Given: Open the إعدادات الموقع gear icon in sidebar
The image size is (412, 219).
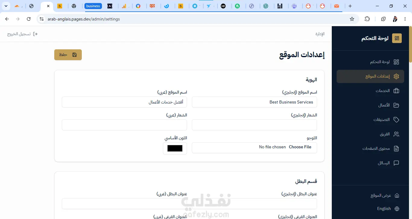Looking at the screenshot, I should (x=396, y=76).
